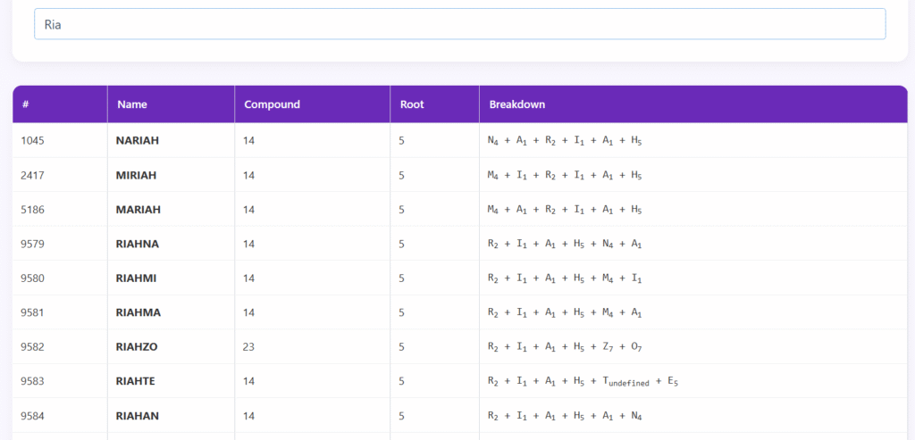Select the MIRIAH name cell
This screenshot has height=440, width=915.
click(136, 175)
